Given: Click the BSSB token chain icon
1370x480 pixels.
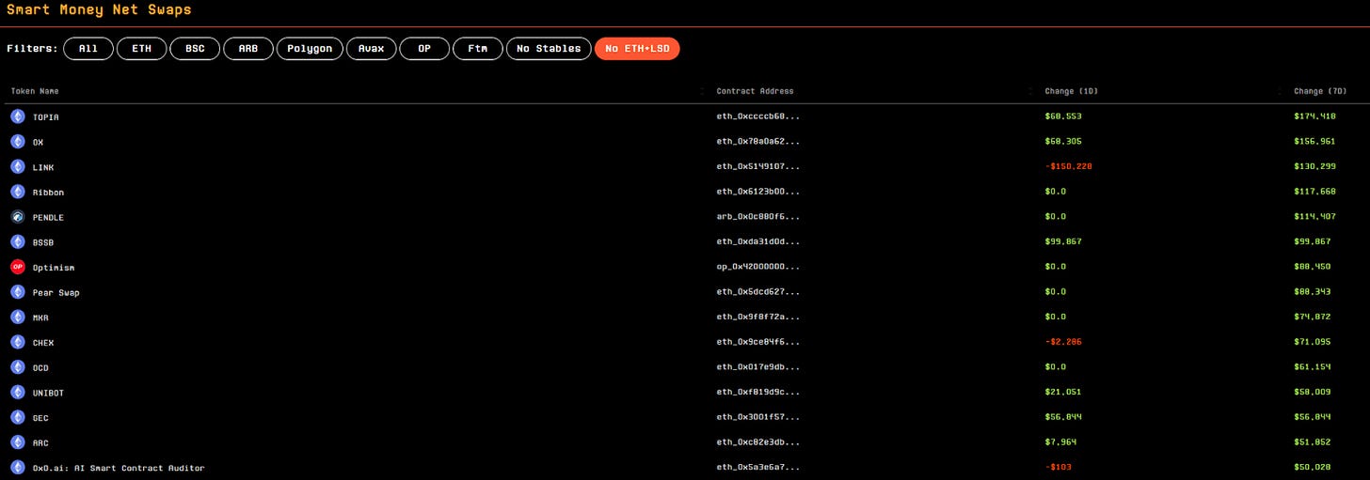Looking at the screenshot, I should tap(18, 241).
